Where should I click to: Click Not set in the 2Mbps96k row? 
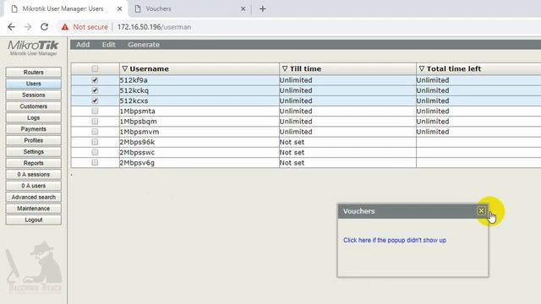point(292,142)
